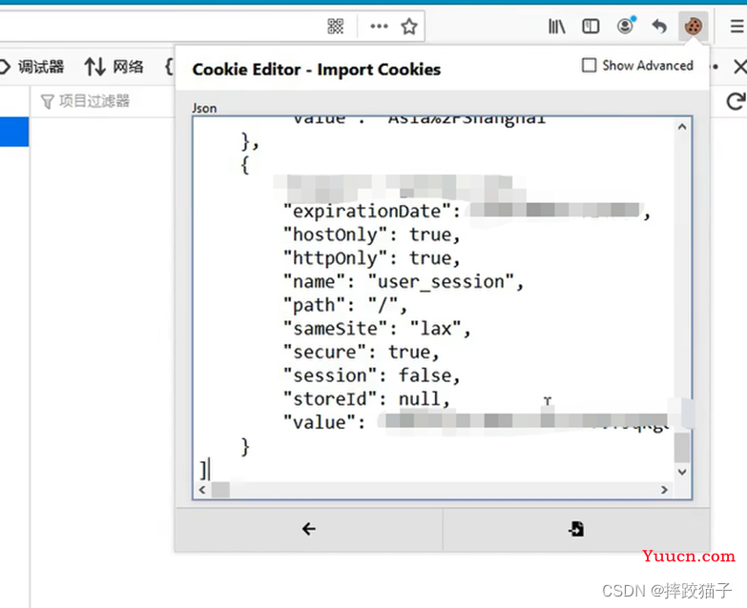Click the horizontal scrollbar left arrow
747x608 pixels.
pyautogui.click(x=202, y=490)
